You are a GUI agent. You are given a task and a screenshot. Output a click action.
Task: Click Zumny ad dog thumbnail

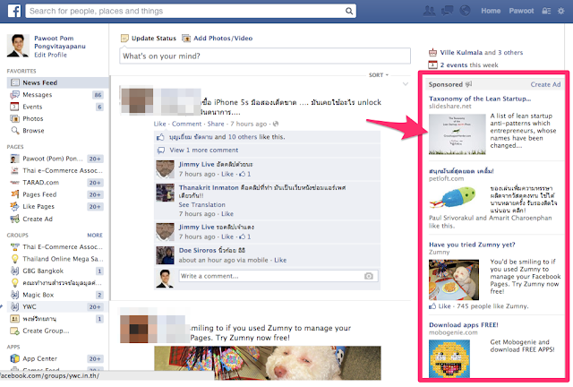[454, 280]
